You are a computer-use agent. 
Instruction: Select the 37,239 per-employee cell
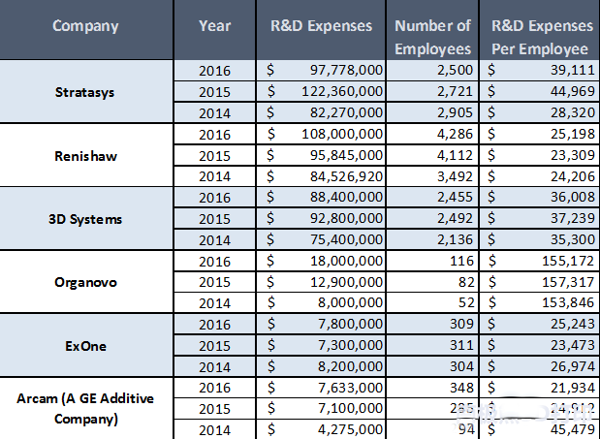tap(540, 219)
